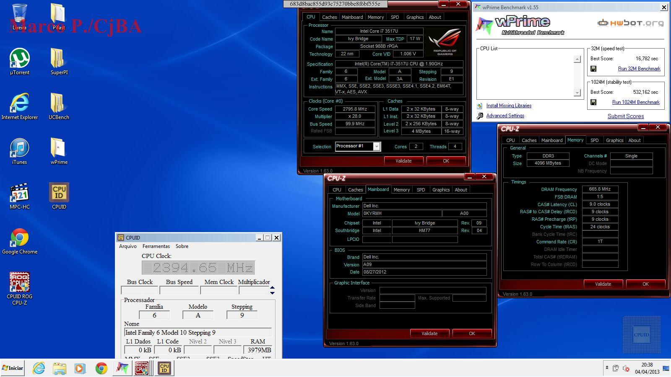671x377 pixels.
Task: Click the Nome field 'Intel Family 6 Model 10 Stepping 9'
Action: tap(198, 333)
